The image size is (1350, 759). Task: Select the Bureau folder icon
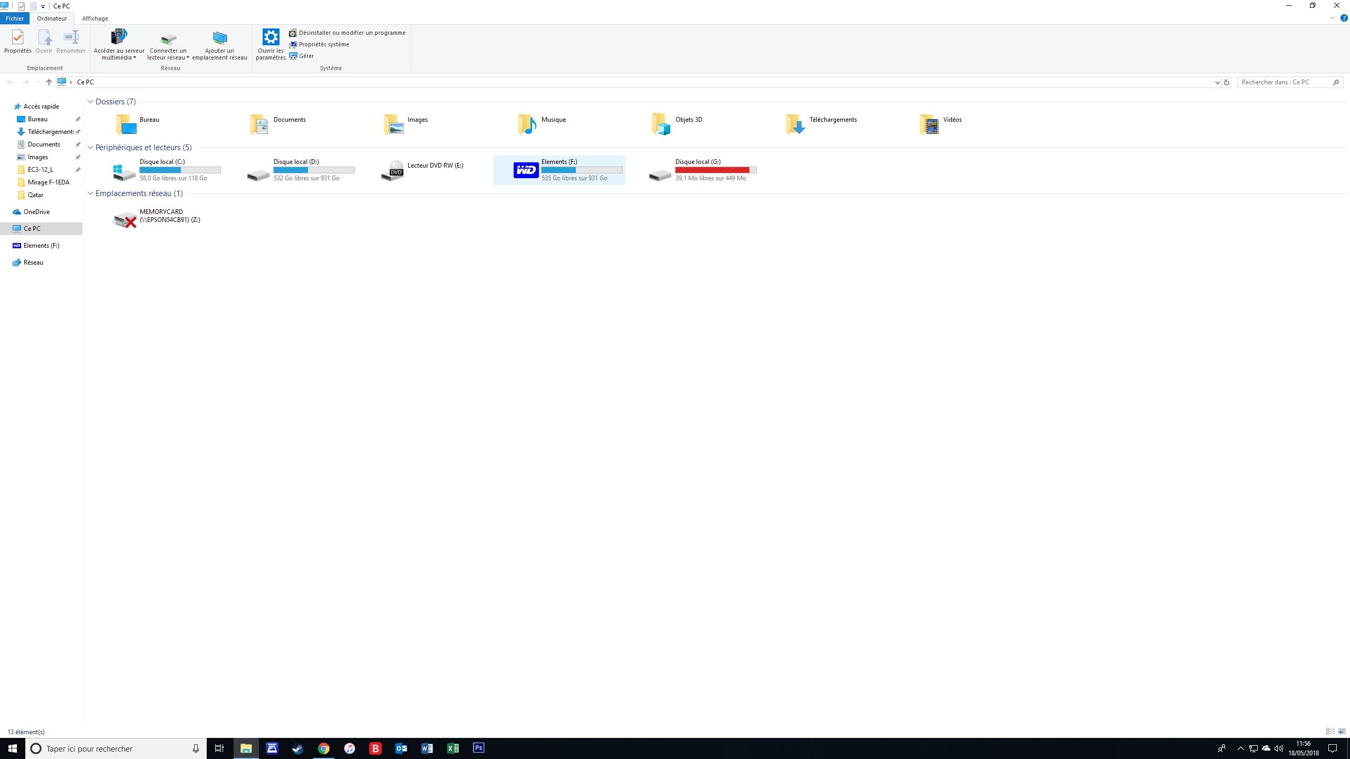(126, 124)
